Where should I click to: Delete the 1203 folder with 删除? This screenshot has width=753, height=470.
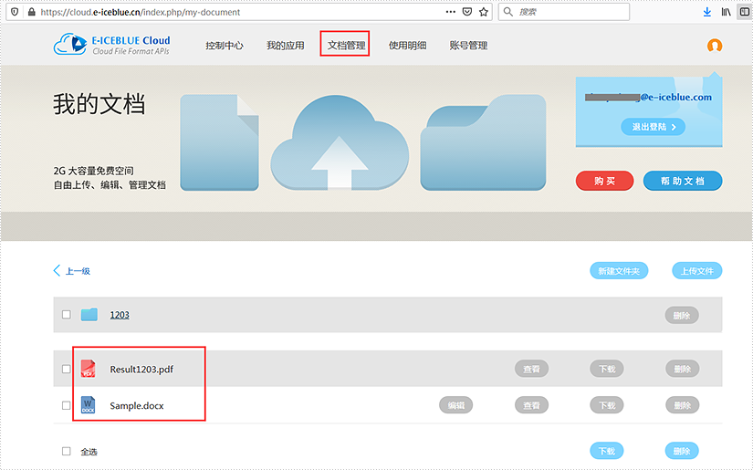coord(682,316)
